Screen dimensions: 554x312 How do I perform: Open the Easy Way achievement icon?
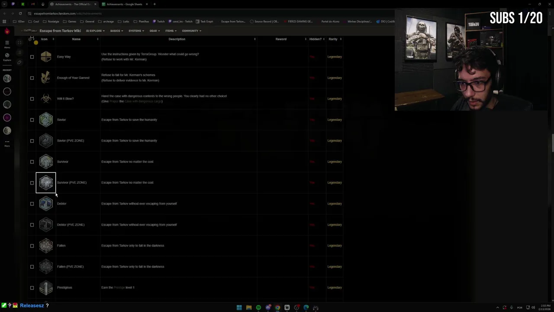pyautogui.click(x=46, y=57)
